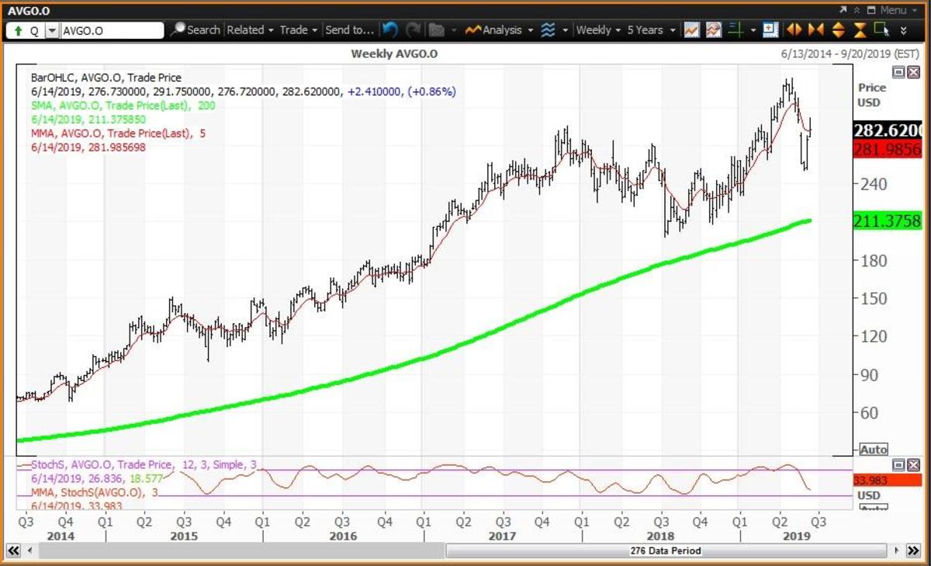
Task: Click the pop-out arrow icon in the title bar
Action: 843,9
